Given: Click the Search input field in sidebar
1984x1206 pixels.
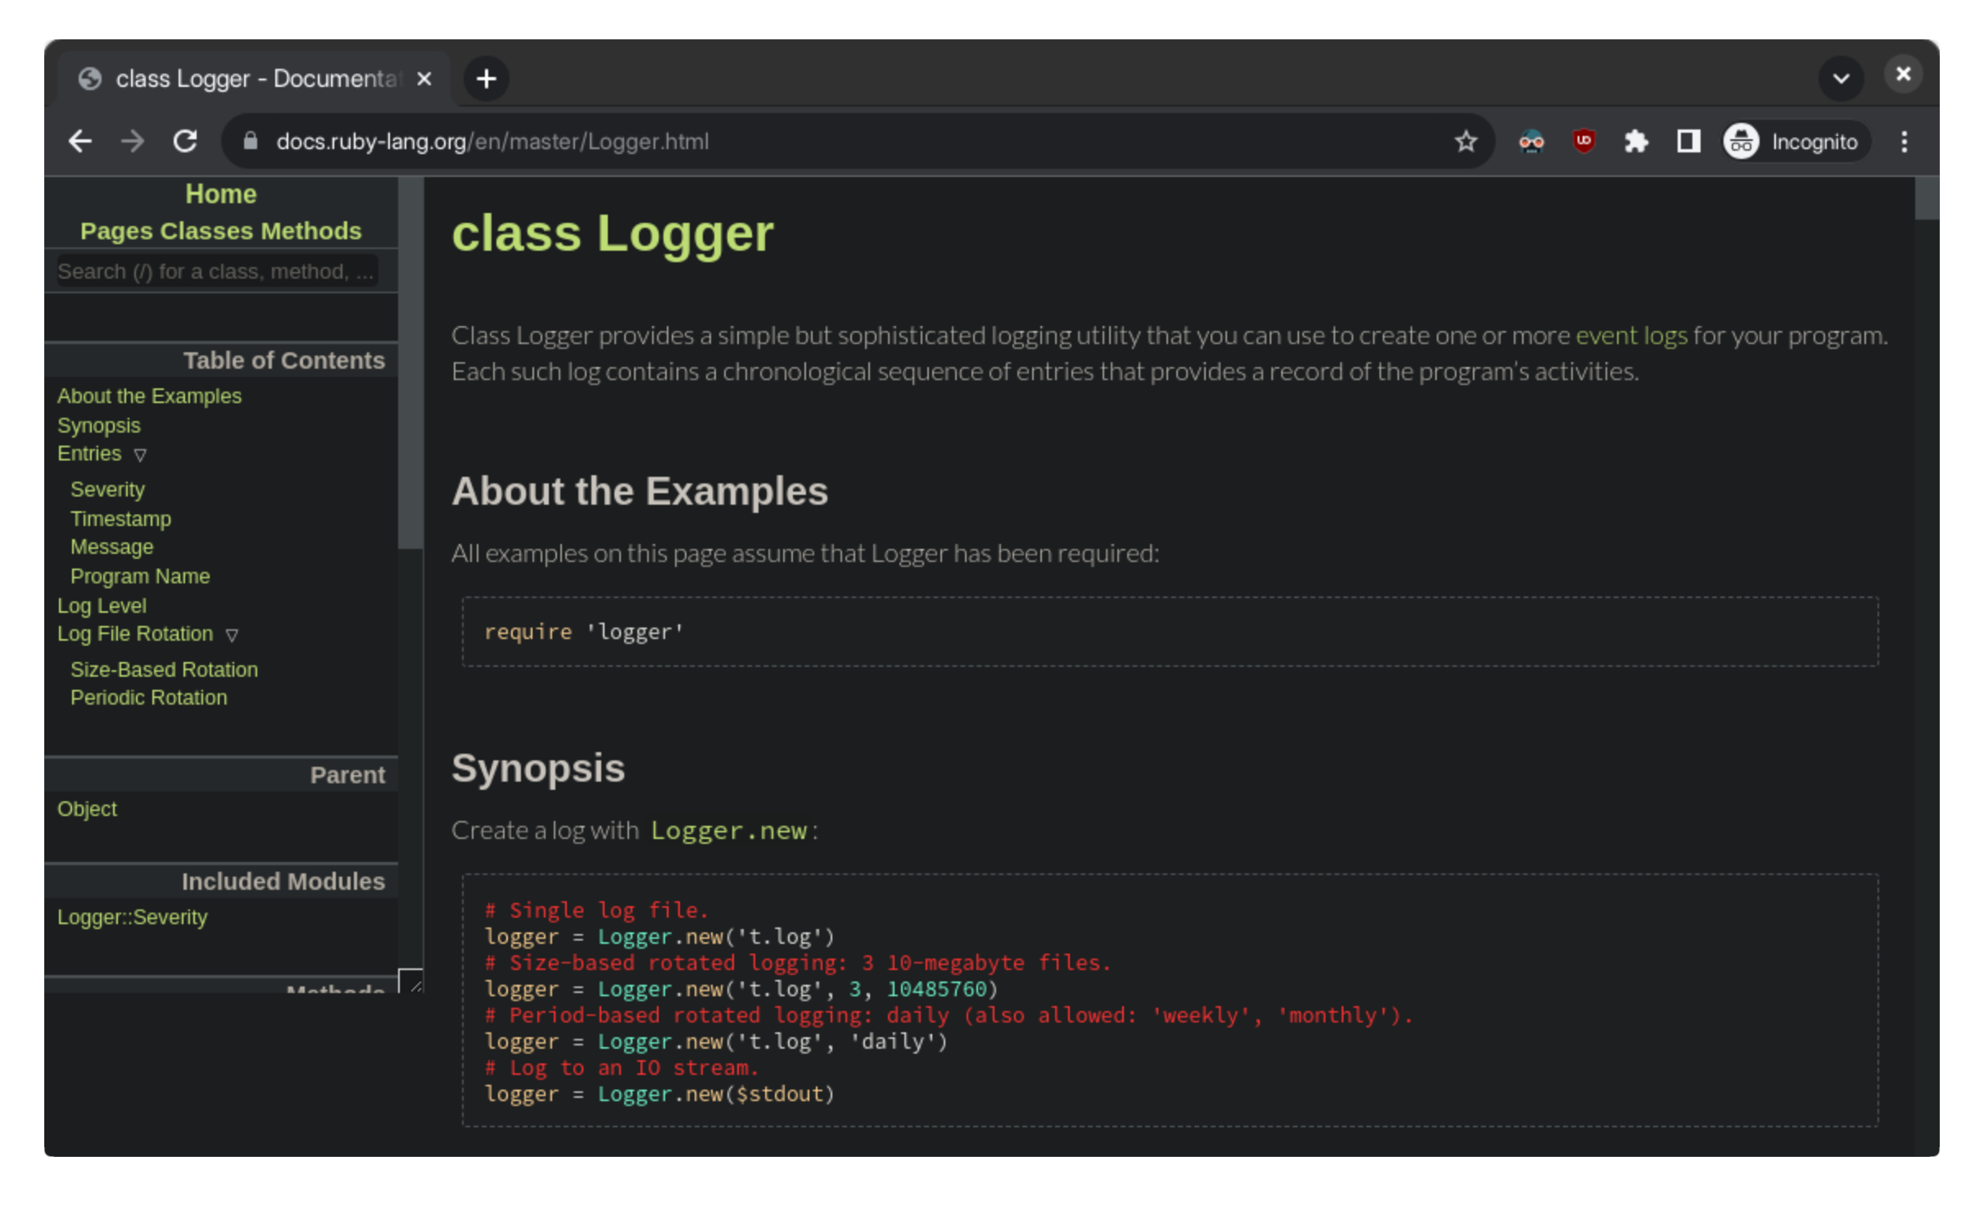Looking at the screenshot, I should [220, 270].
